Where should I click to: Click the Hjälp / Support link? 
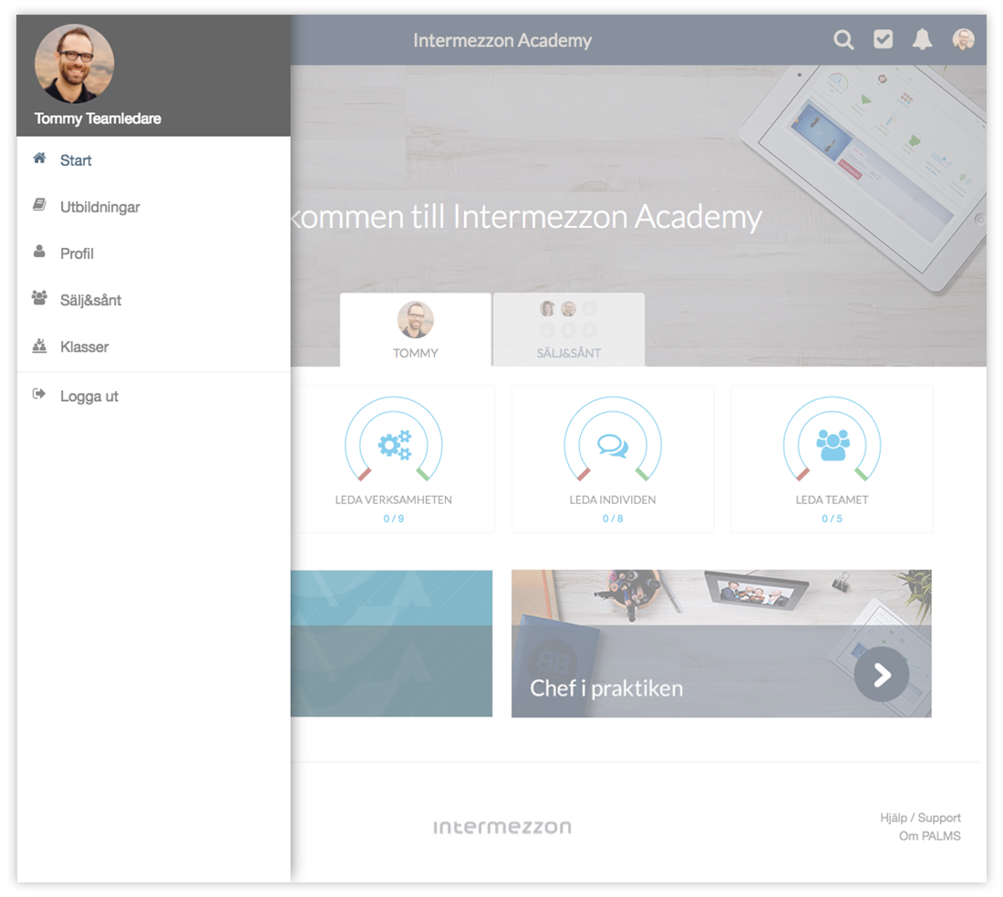point(920,818)
